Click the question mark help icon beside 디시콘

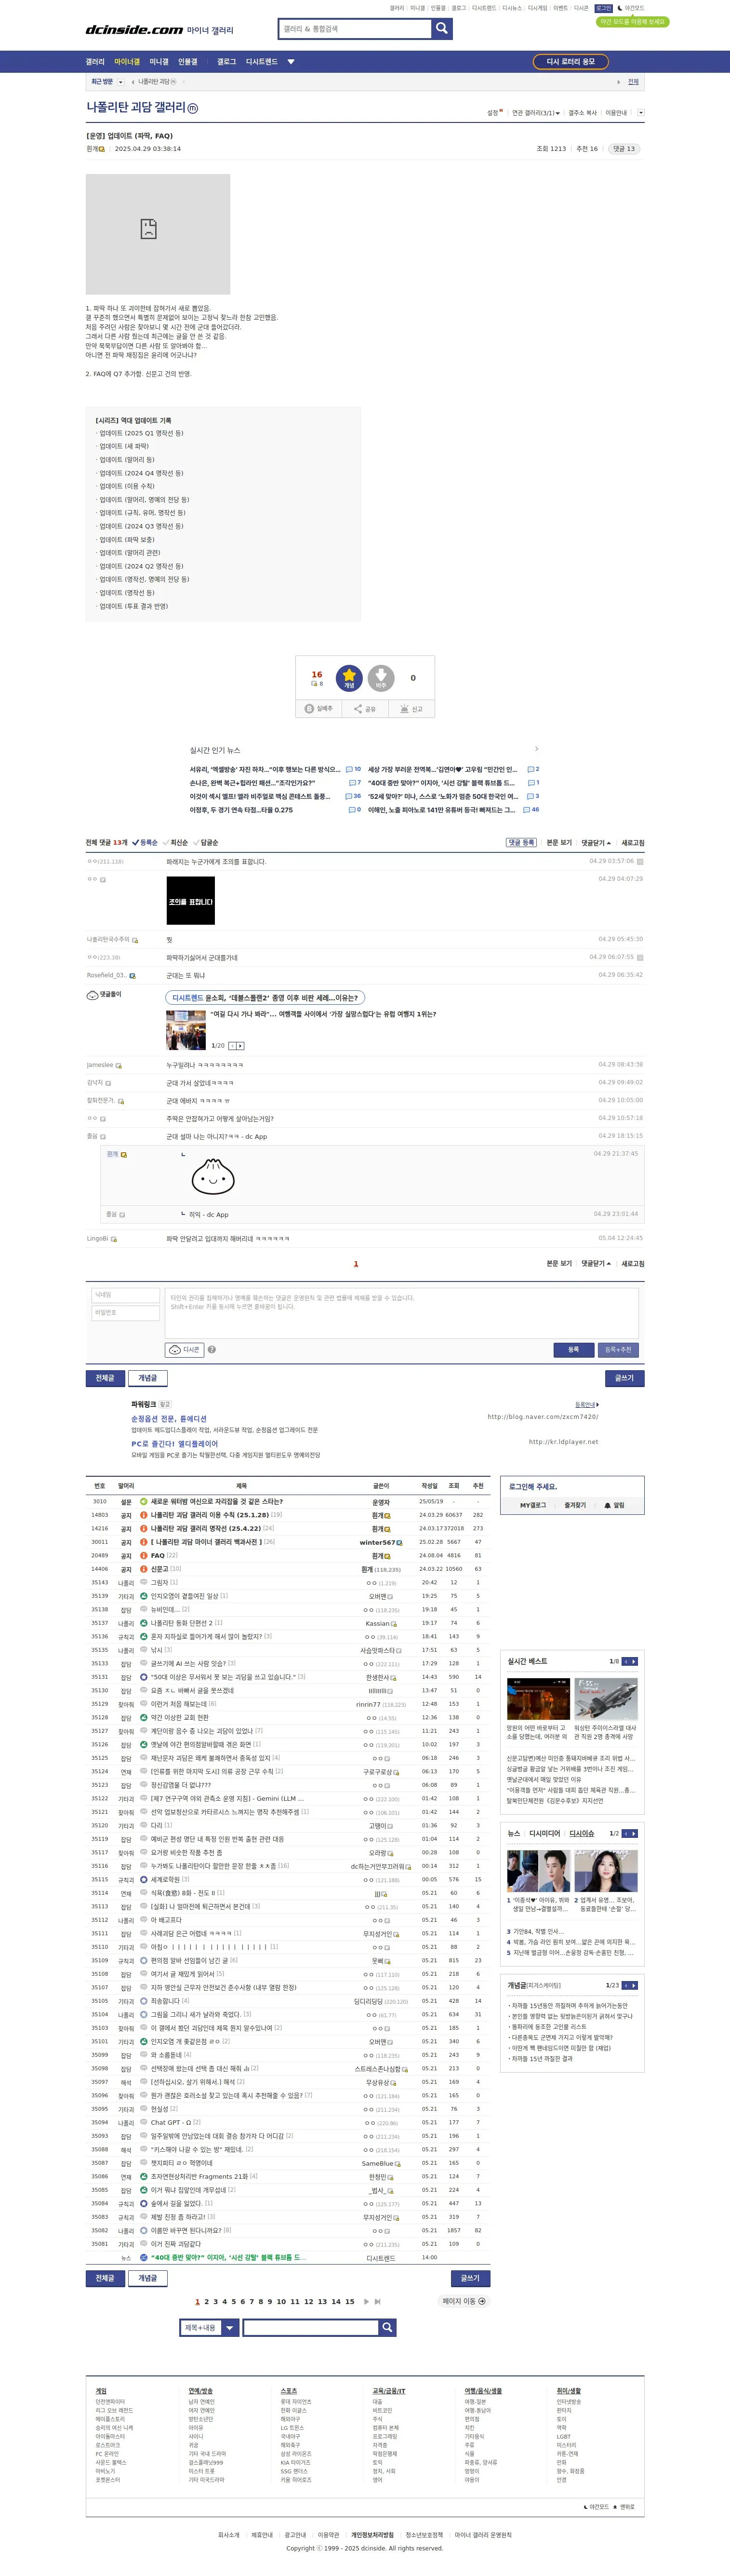tap(212, 1350)
